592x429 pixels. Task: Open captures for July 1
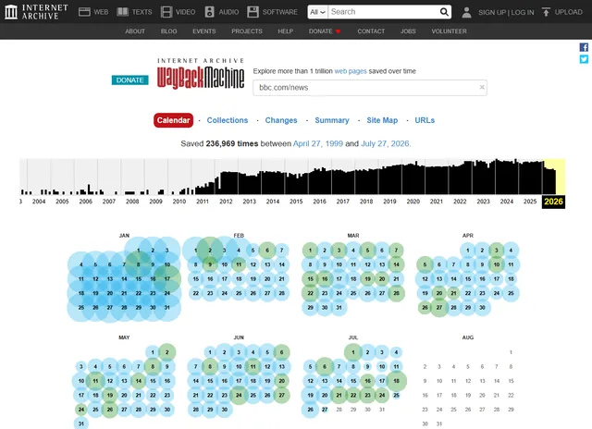click(353, 352)
